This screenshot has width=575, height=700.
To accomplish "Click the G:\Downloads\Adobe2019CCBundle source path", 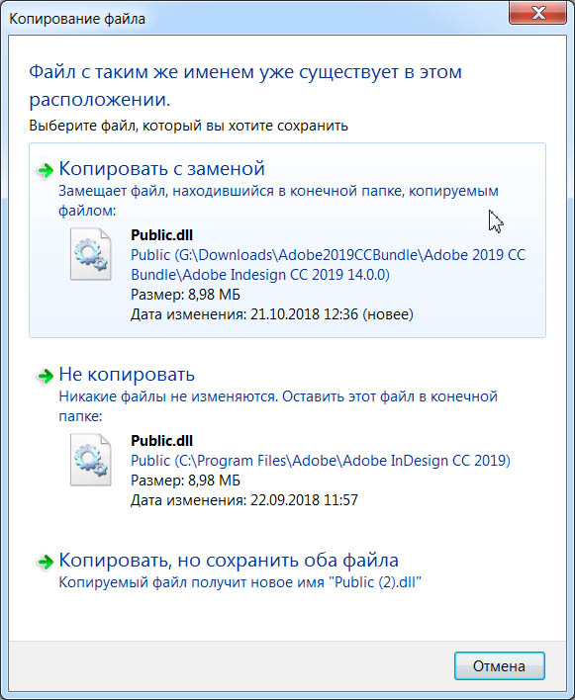I will point(329,264).
